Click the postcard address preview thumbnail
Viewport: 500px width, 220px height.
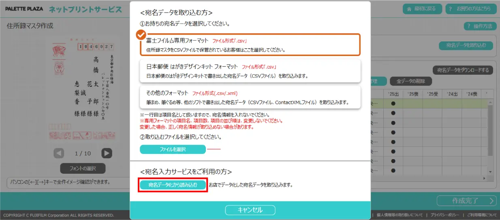83,89
